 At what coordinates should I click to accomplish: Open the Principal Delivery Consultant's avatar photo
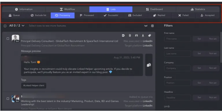point(15,39)
